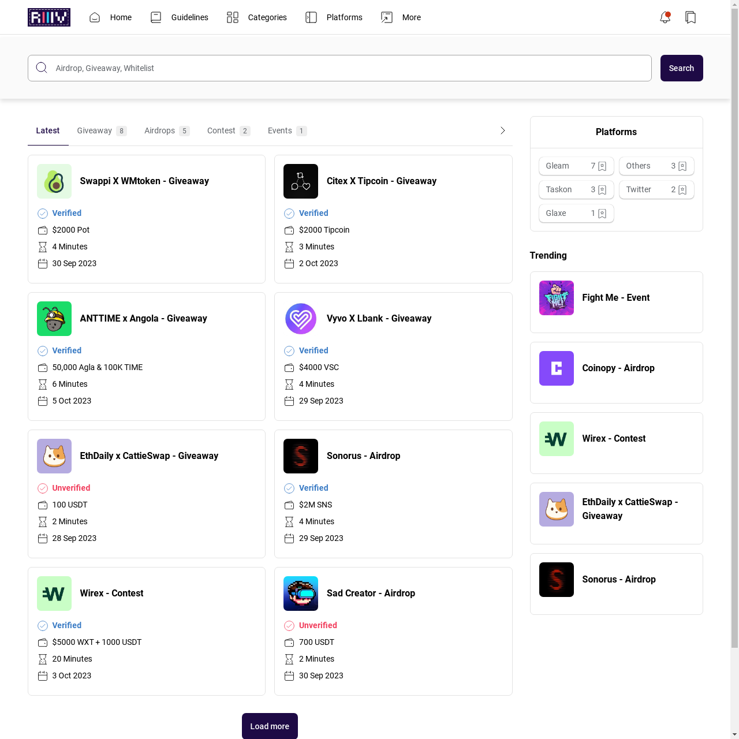
Task: Click '5 Oct 2023' date text
Action: point(72,401)
